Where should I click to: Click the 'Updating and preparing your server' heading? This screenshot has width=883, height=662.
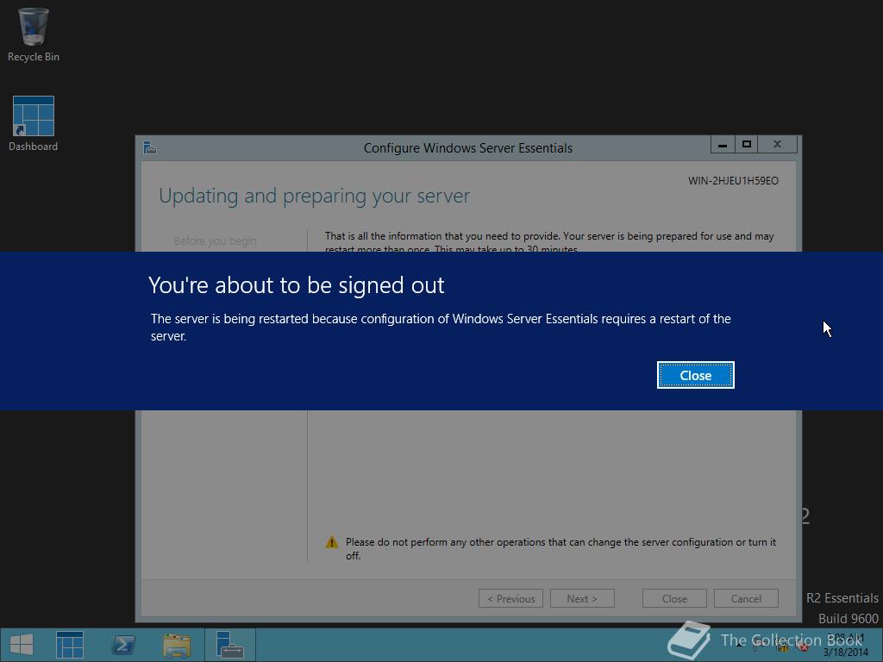point(314,196)
